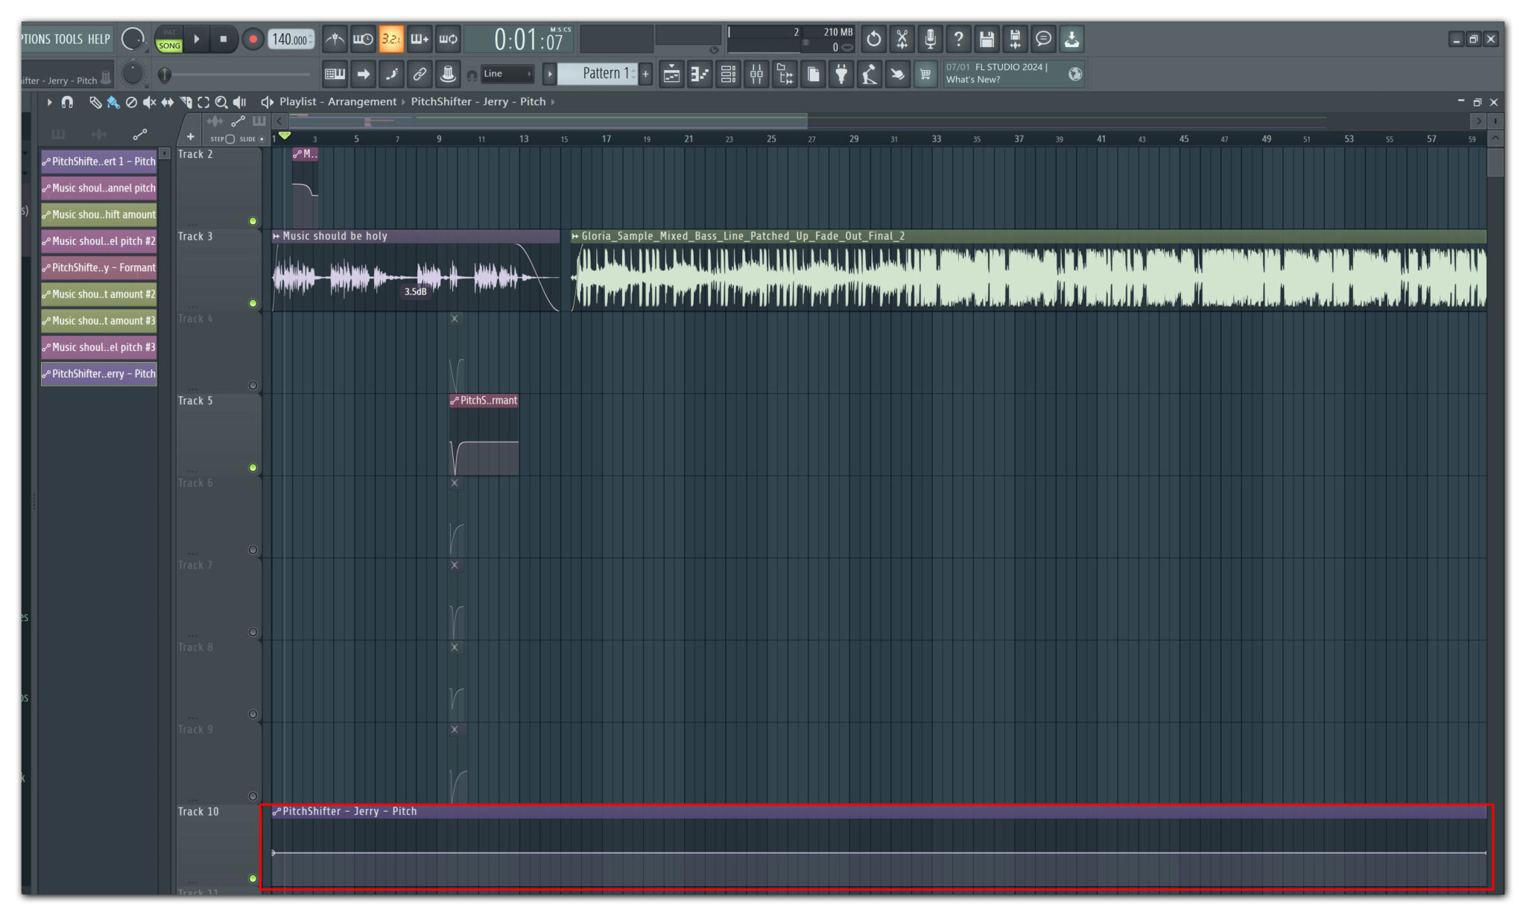Enable wait for input before playing
Image resolution: width=1526 pixels, height=916 pixels.
tap(363, 39)
